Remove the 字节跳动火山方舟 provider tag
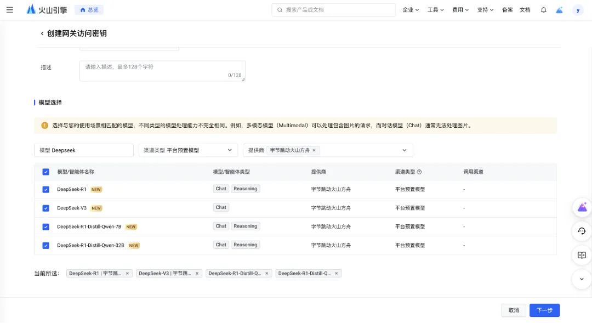The width and height of the screenshot is (592, 323). pyautogui.click(x=314, y=150)
